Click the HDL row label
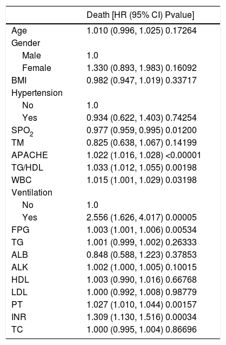Screen dimensions: 226x345 20,280
